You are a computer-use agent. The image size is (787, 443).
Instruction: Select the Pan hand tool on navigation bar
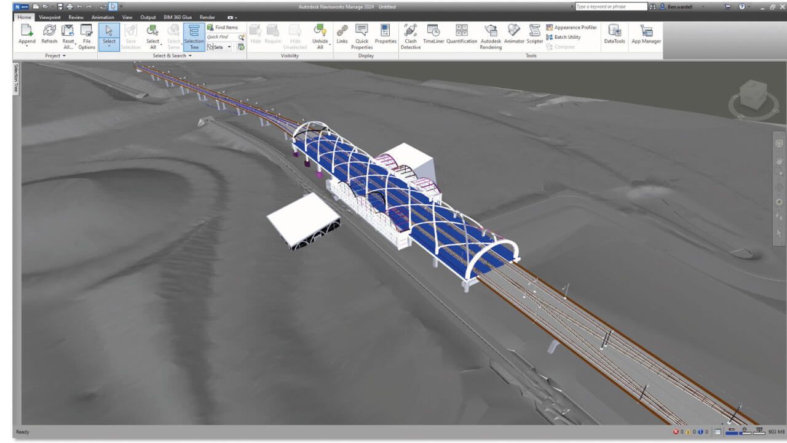[x=779, y=160]
